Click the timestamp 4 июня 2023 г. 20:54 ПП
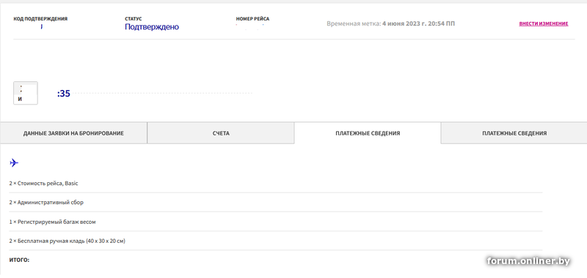This screenshot has width=587, height=278. [418, 23]
